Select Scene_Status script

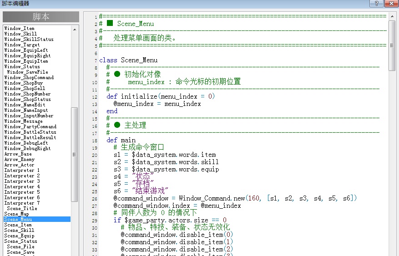pyautogui.click(x=20, y=241)
